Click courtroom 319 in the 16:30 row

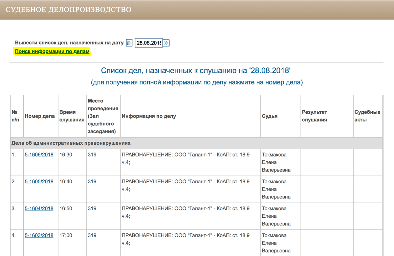pos(92,155)
